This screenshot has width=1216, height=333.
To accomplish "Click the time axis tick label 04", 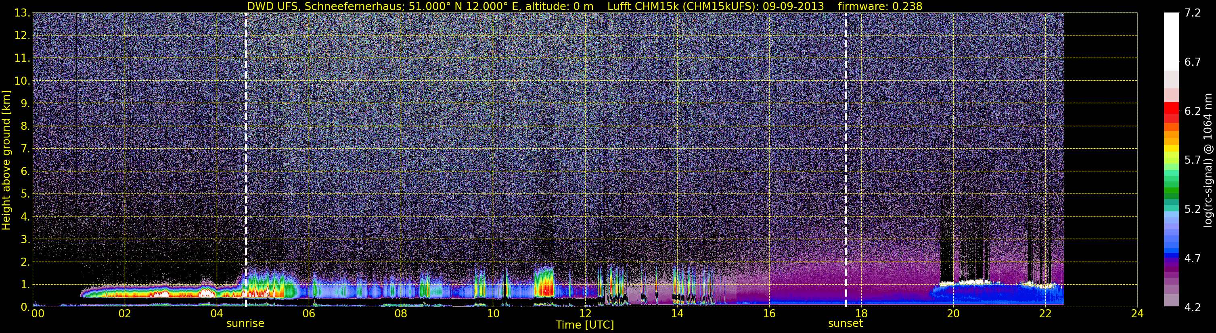I will (217, 314).
